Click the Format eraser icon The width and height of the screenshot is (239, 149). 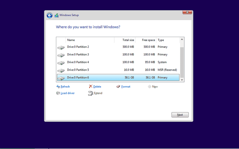[x=118, y=86]
